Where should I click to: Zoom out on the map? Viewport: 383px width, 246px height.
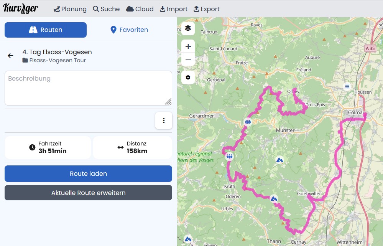coord(188,60)
